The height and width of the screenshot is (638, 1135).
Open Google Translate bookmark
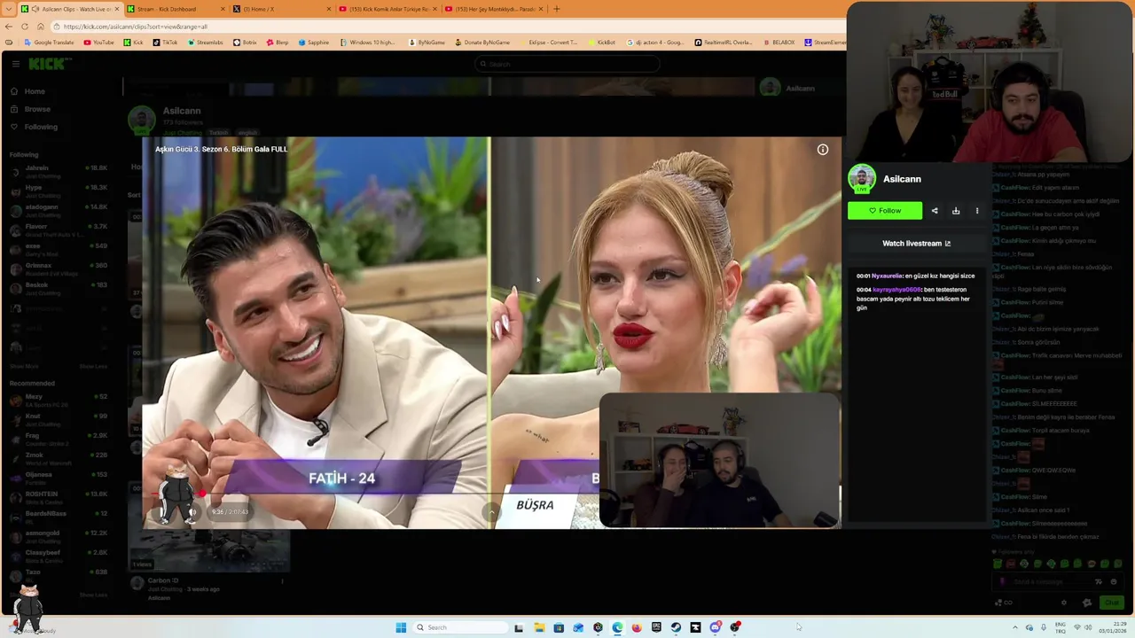(49, 43)
